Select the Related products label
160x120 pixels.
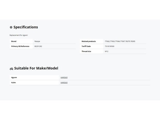click(89, 41)
